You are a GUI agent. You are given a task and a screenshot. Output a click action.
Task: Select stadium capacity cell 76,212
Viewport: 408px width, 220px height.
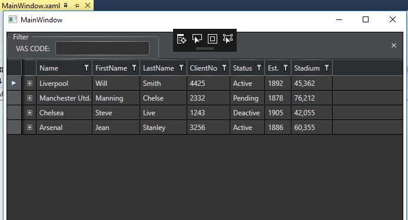pyautogui.click(x=311, y=98)
